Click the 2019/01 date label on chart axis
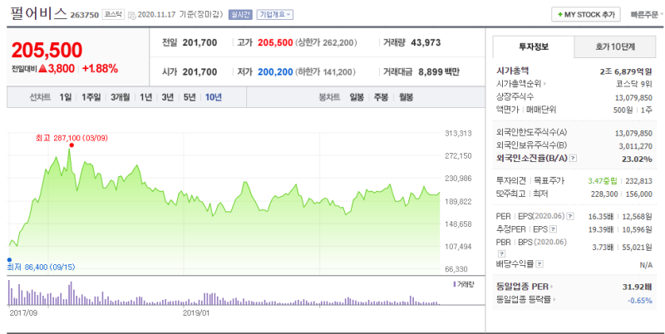665x334 pixels. pyautogui.click(x=196, y=313)
